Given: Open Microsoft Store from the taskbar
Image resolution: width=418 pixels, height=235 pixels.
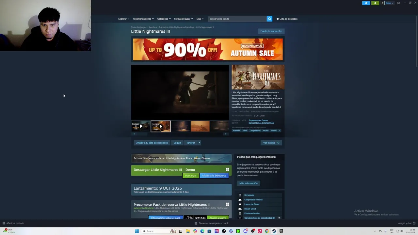Looking at the screenshot, I should pyautogui.click(x=209, y=231).
